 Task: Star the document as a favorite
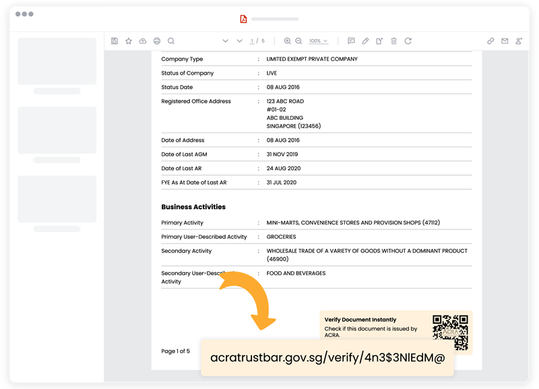tap(127, 40)
